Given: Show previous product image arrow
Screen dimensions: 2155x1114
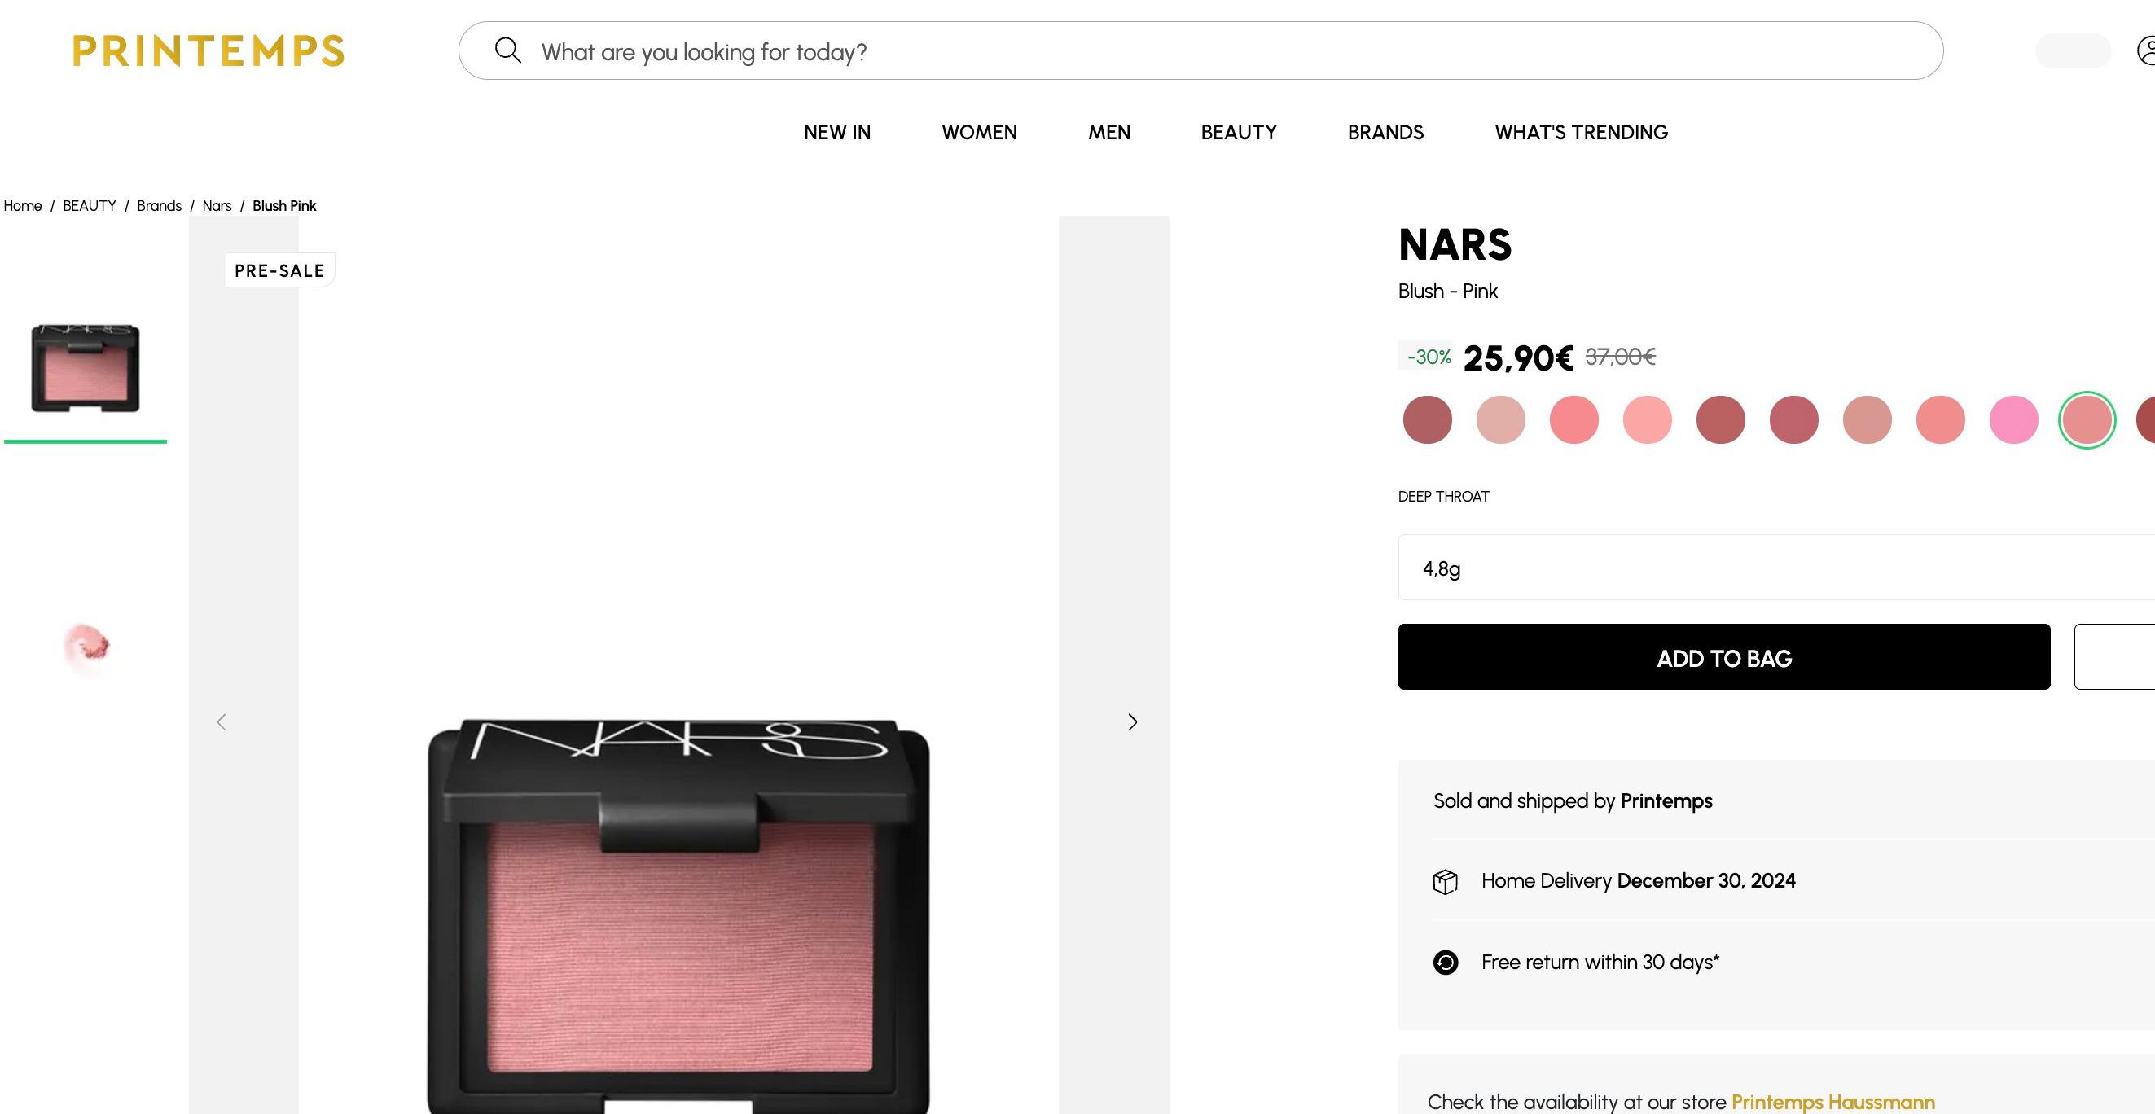Looking at the screenshot, I should (x=222, y=721).
